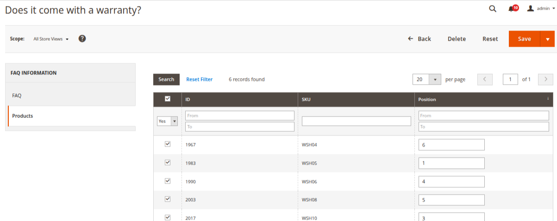This screenshot has width=557, height=221.
Task: Click the help question mark icon
Action: pos(82,39)
